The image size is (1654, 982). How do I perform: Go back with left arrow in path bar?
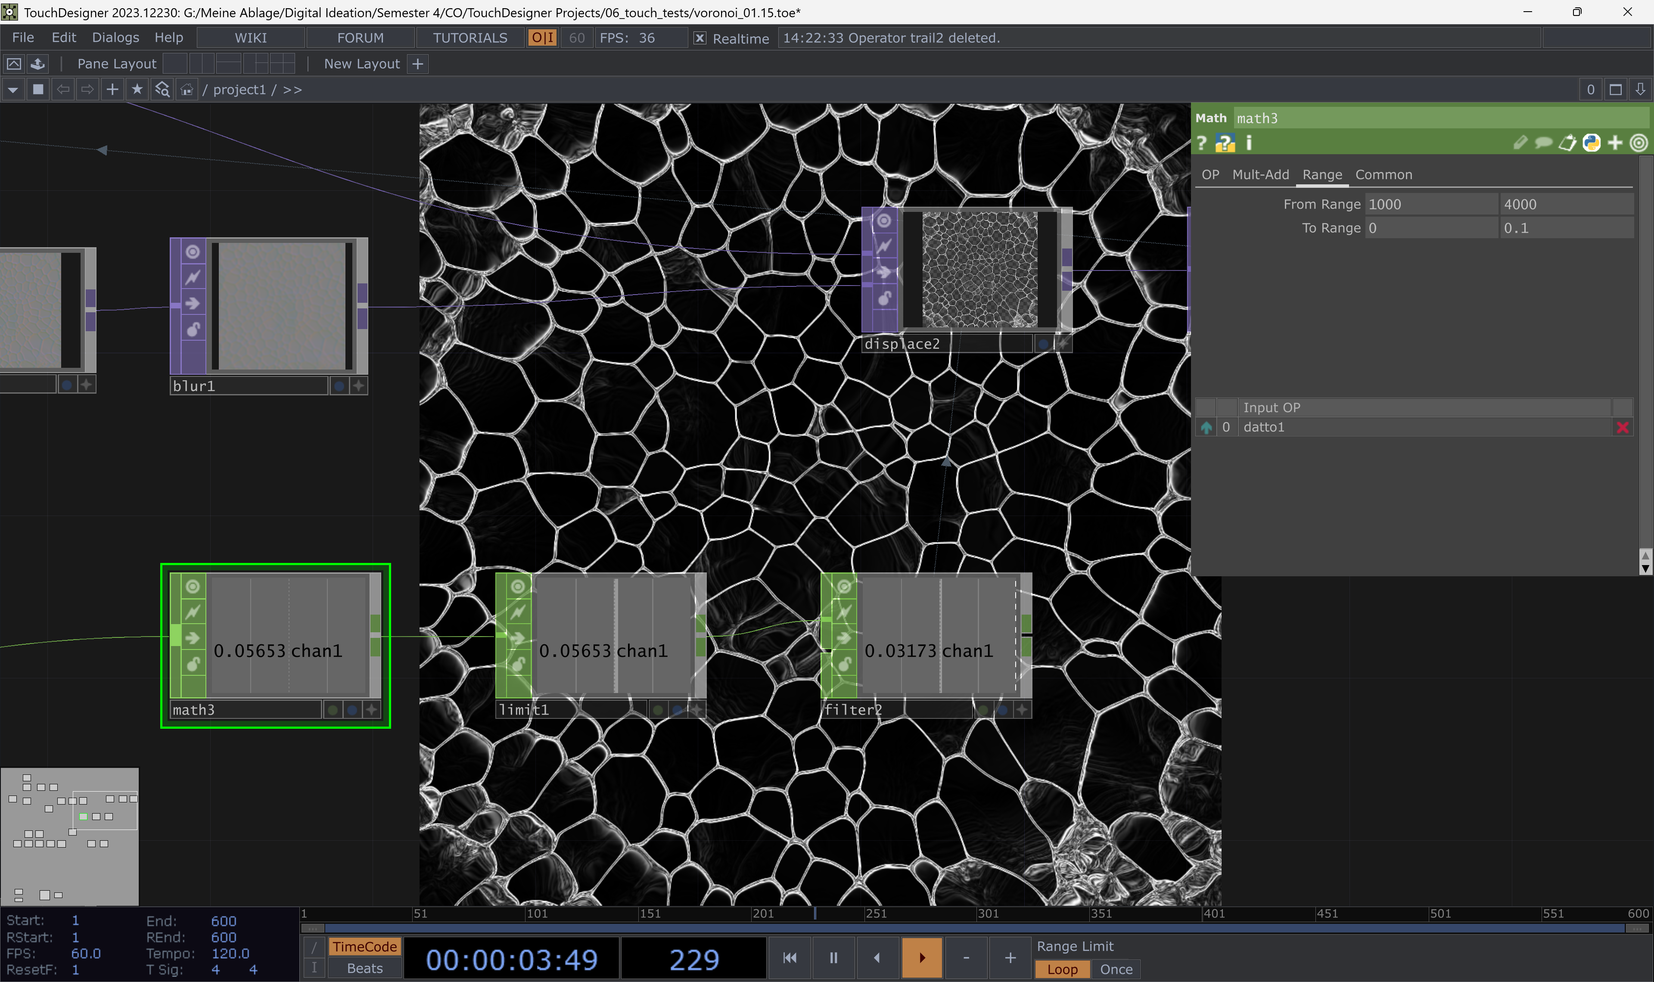pyautogui.click(x=63, y=89)
